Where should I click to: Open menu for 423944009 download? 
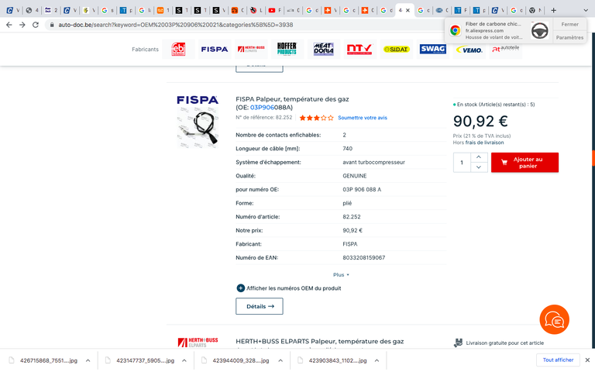tap(280, 360)
